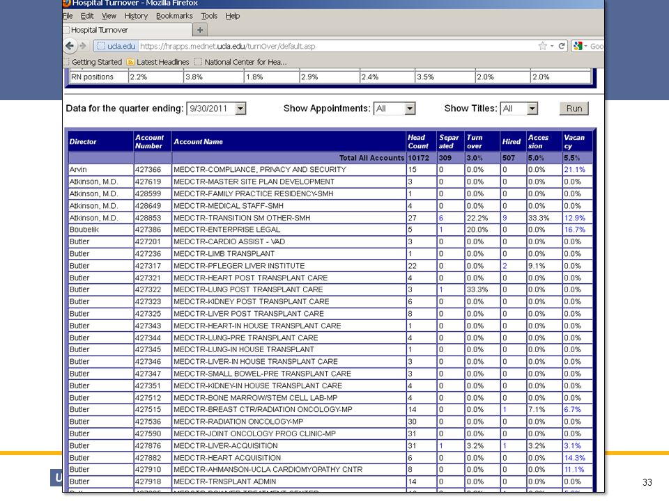The width and height of the screenshot is (669, 501).
Task: Click the Google search engine icon
Action: [x=578, y=46]
